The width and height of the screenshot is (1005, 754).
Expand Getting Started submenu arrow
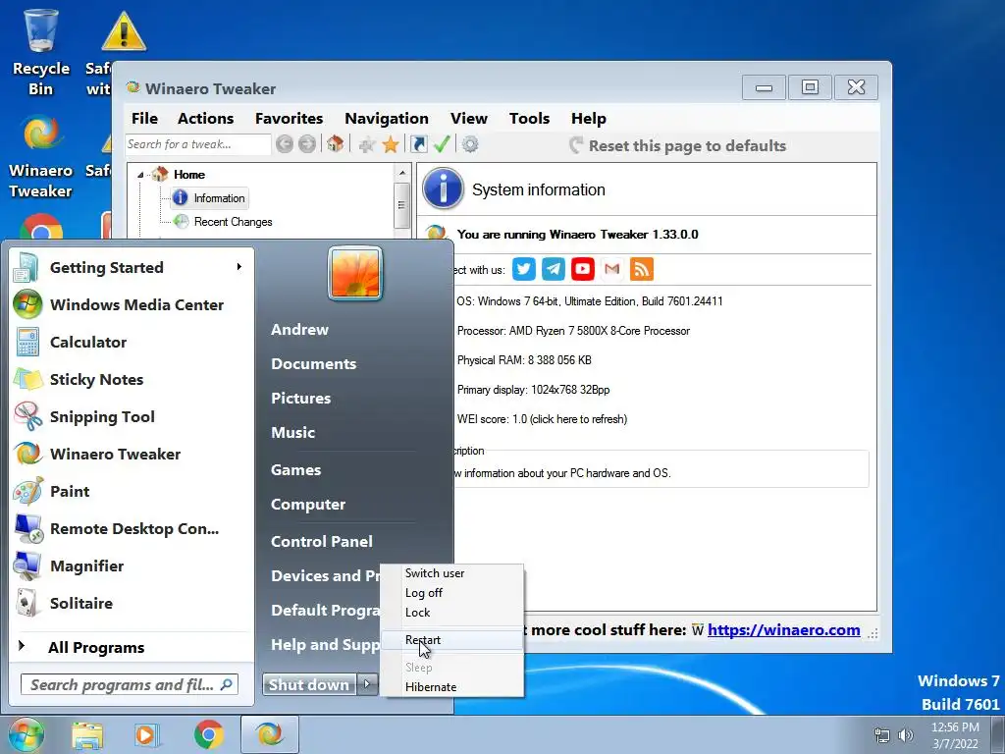(239, 267)
